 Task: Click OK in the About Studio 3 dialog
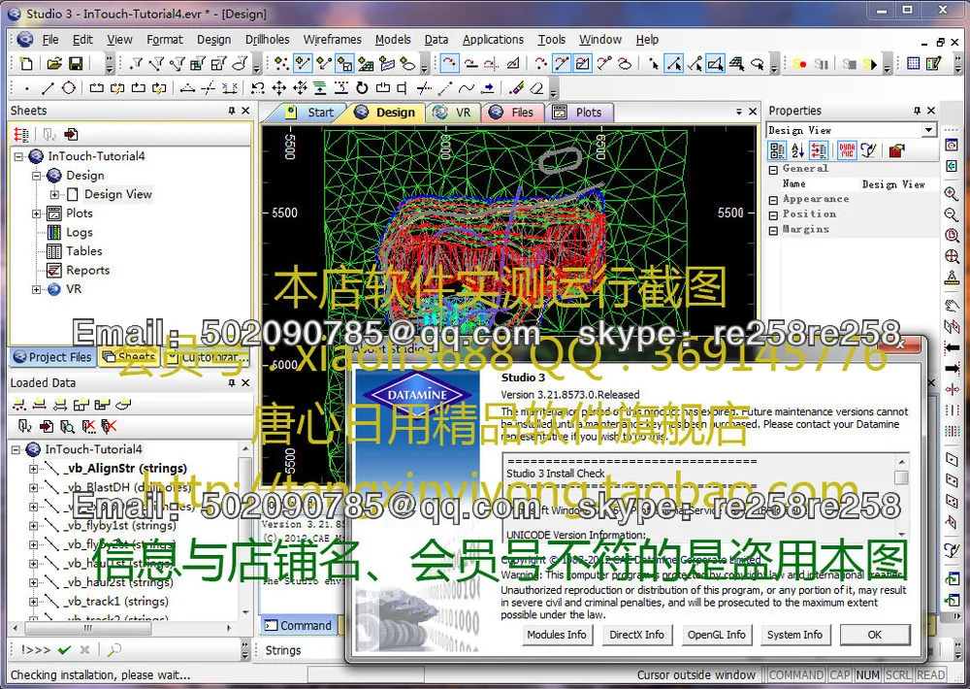[875, 635]
